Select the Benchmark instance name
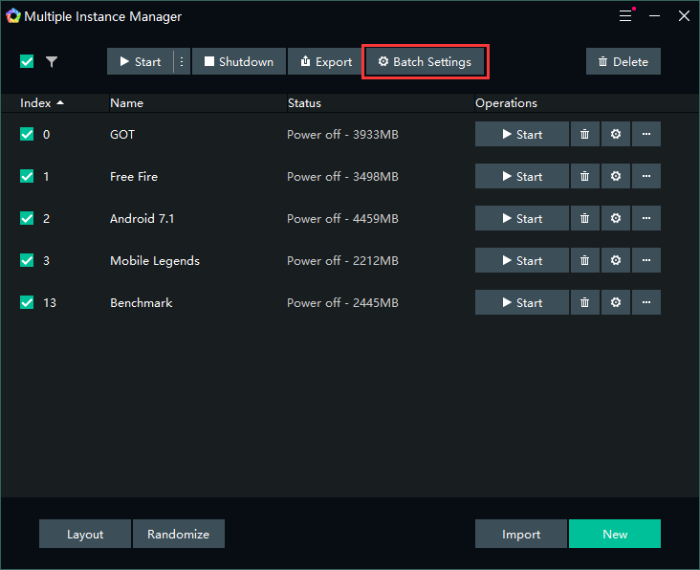The height and width of the screenshot is (570, 700). (142, 303)
